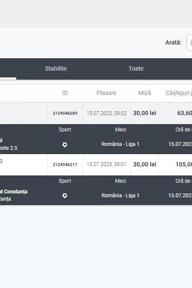
Task: Click the Plasare column header
Action: click(106, 93)
